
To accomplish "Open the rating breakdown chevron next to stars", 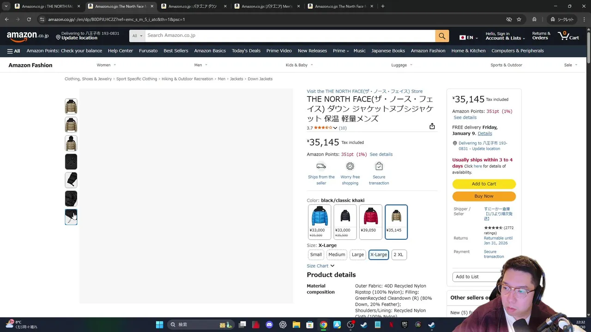I will click(335, 128).
